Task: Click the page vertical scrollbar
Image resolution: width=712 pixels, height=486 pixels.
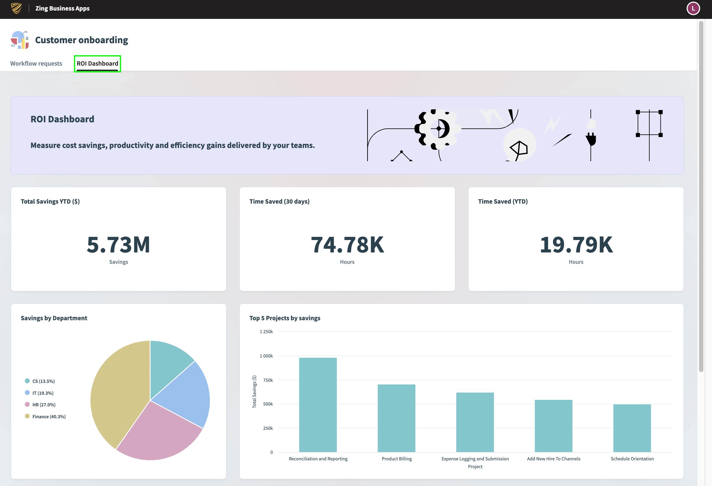Action: point(701,196)
